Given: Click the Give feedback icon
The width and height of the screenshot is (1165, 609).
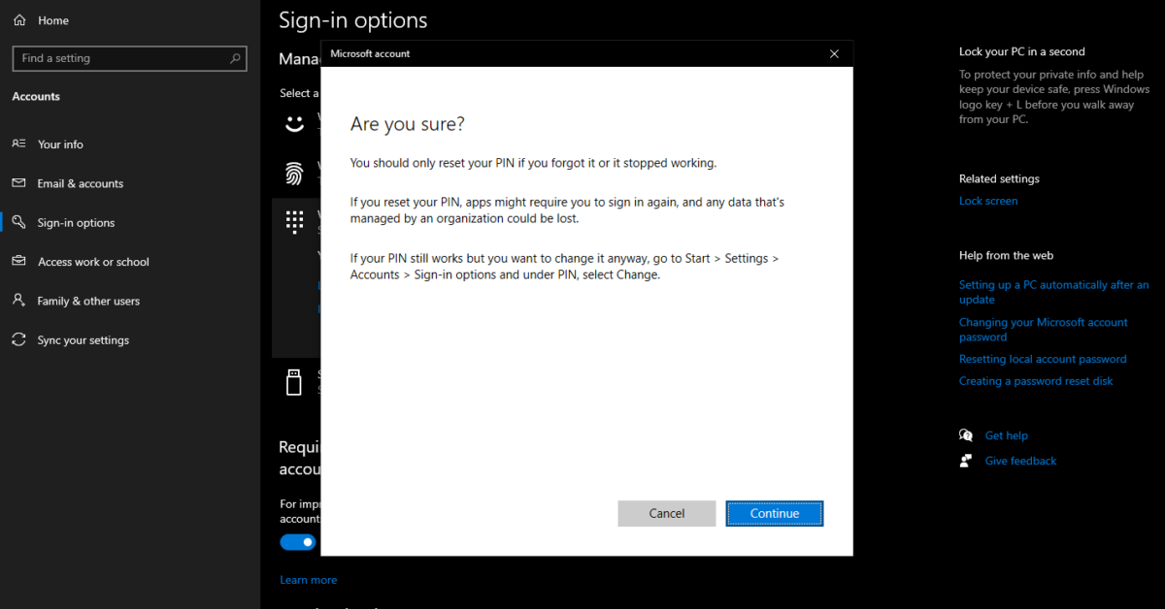Looking at the screenshot, I should click(966, 461).
